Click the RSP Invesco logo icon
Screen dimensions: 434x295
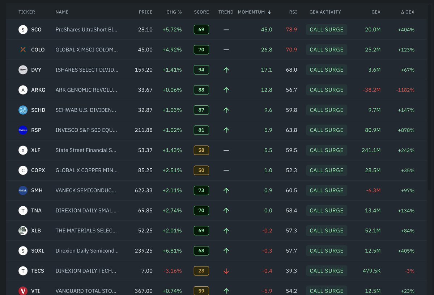pyautogui.click(x=23, y=130)
